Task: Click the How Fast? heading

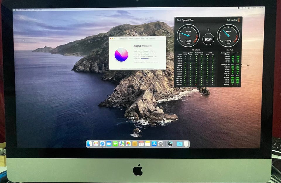Action: tap(230, 50)
